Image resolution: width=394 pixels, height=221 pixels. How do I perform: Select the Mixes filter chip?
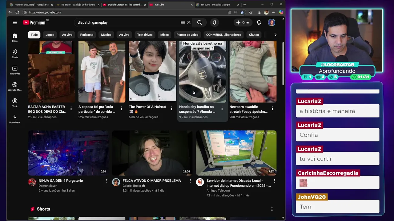(164, 35)
